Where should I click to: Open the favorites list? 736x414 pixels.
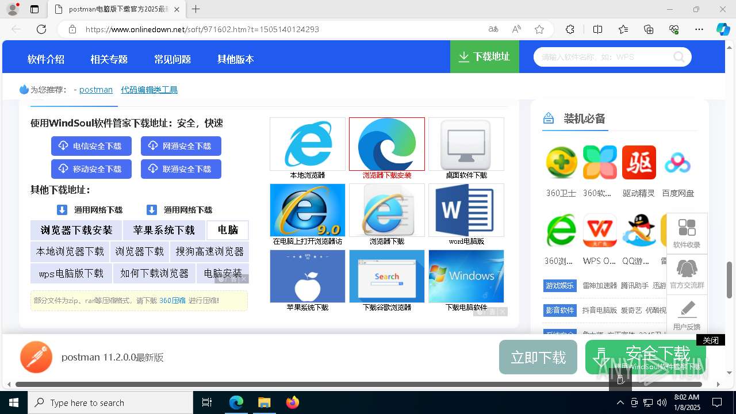click(x=623, y=29)
